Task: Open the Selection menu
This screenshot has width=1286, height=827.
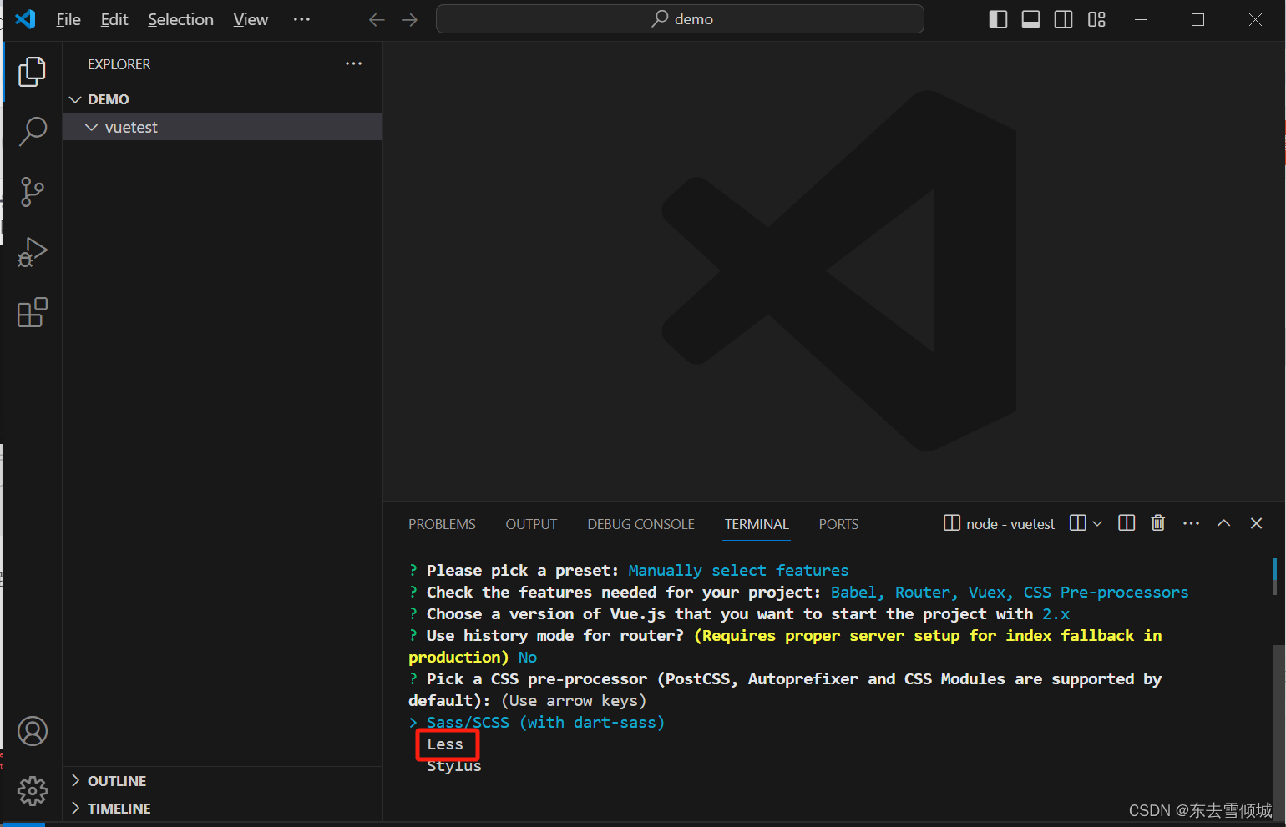Action: (180, 19)
